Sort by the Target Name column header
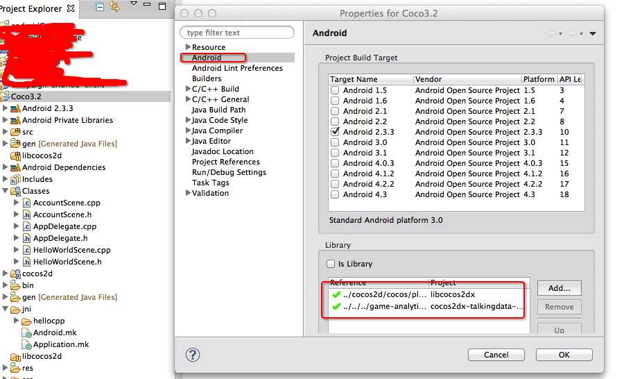This screenshot has width=633, height=379. (371, 79)
